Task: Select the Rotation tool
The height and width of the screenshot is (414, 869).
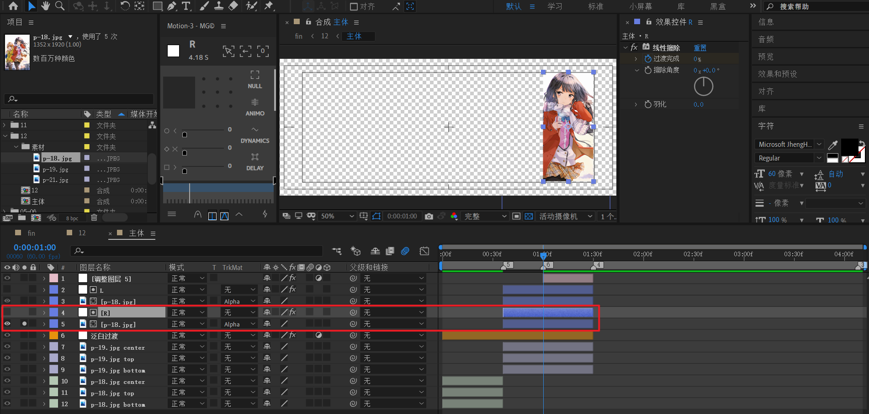Action: pos(125,6)
